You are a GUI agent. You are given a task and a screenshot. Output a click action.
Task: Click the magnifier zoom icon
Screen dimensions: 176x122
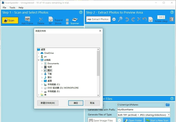point(120,19)
